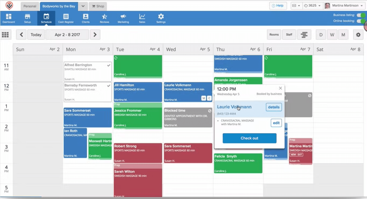Open the Dashboard section
This screenshot has height=199, width=367.
click(9, 18)
